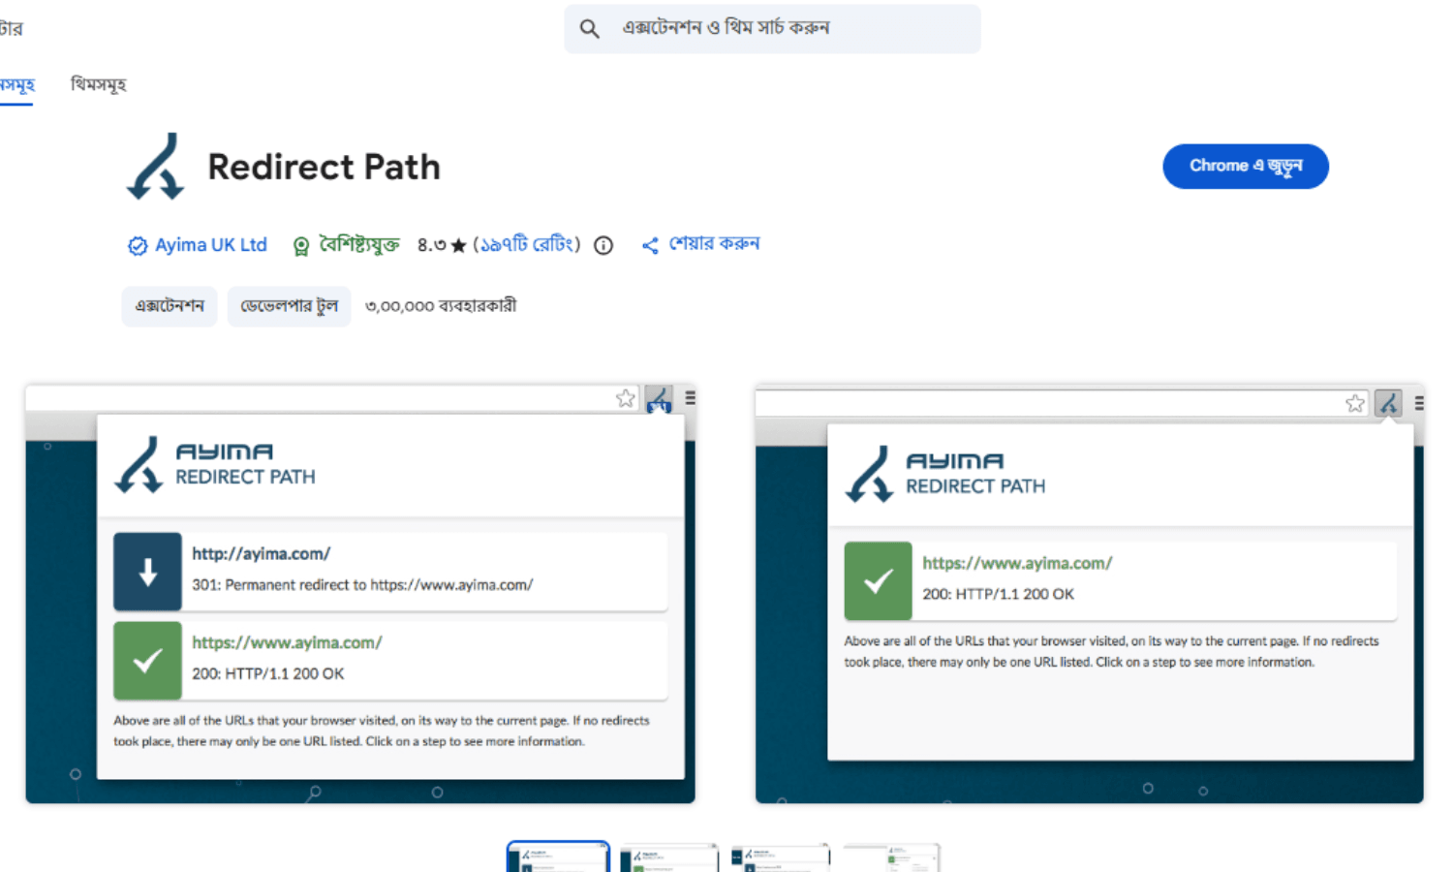
Task: Click http://ayima.com/ URL in first screenshot
Action: pyautogui.click(x=261, y=553)
